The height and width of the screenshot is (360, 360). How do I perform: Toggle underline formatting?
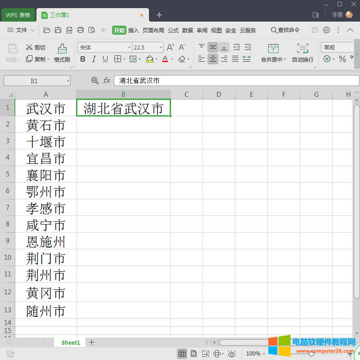pyautogui.click(x=105, y=59)
